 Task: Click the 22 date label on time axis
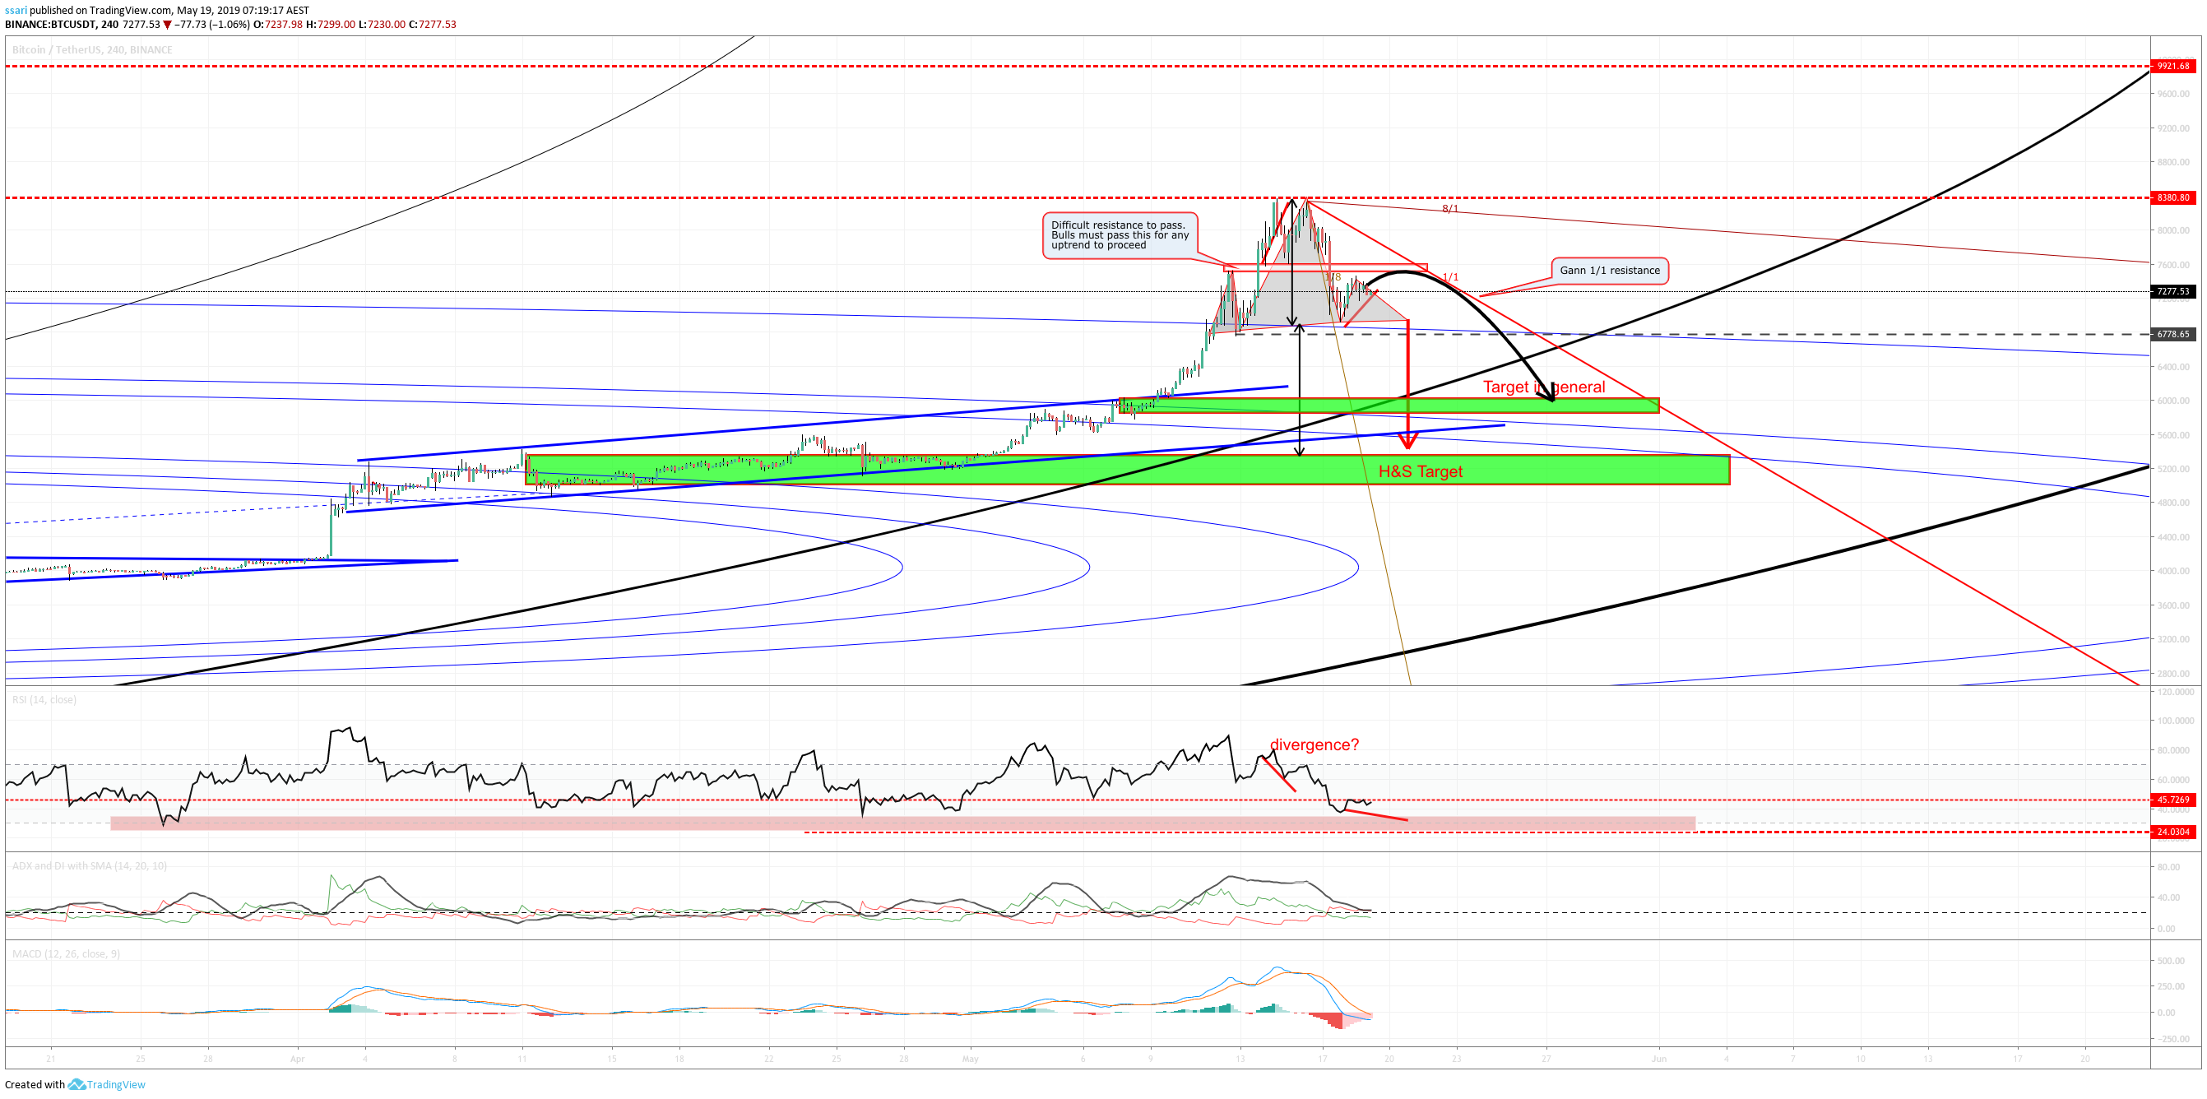click(768, 1060)
